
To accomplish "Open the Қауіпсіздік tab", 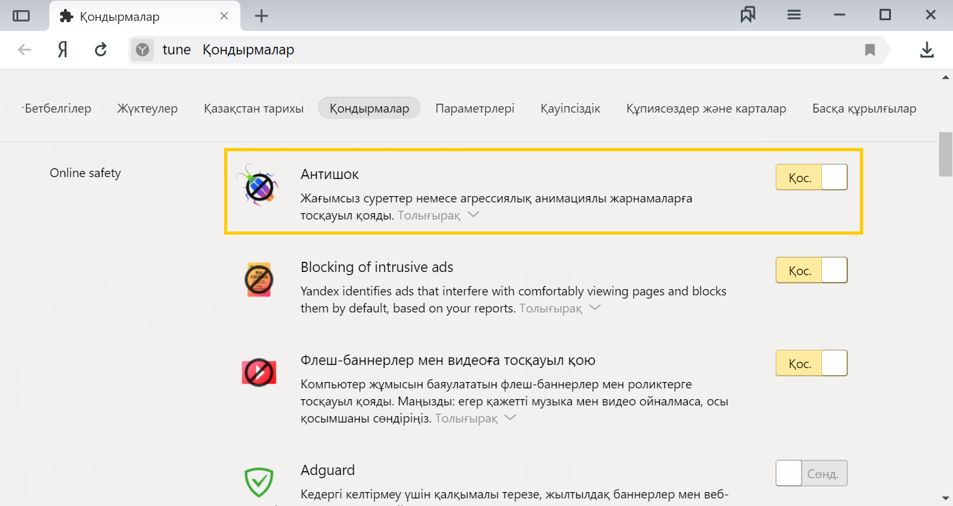I will point(571,108).
